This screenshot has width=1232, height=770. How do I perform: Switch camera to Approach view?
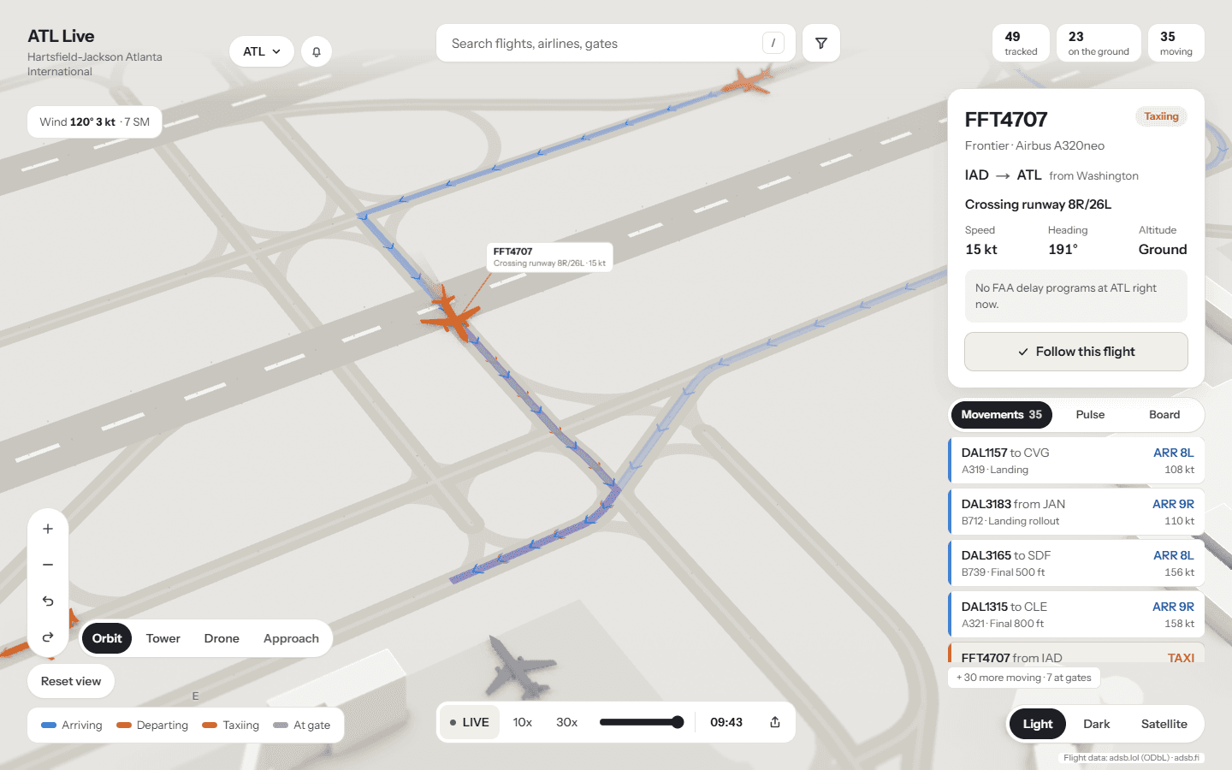pos(291,638)
